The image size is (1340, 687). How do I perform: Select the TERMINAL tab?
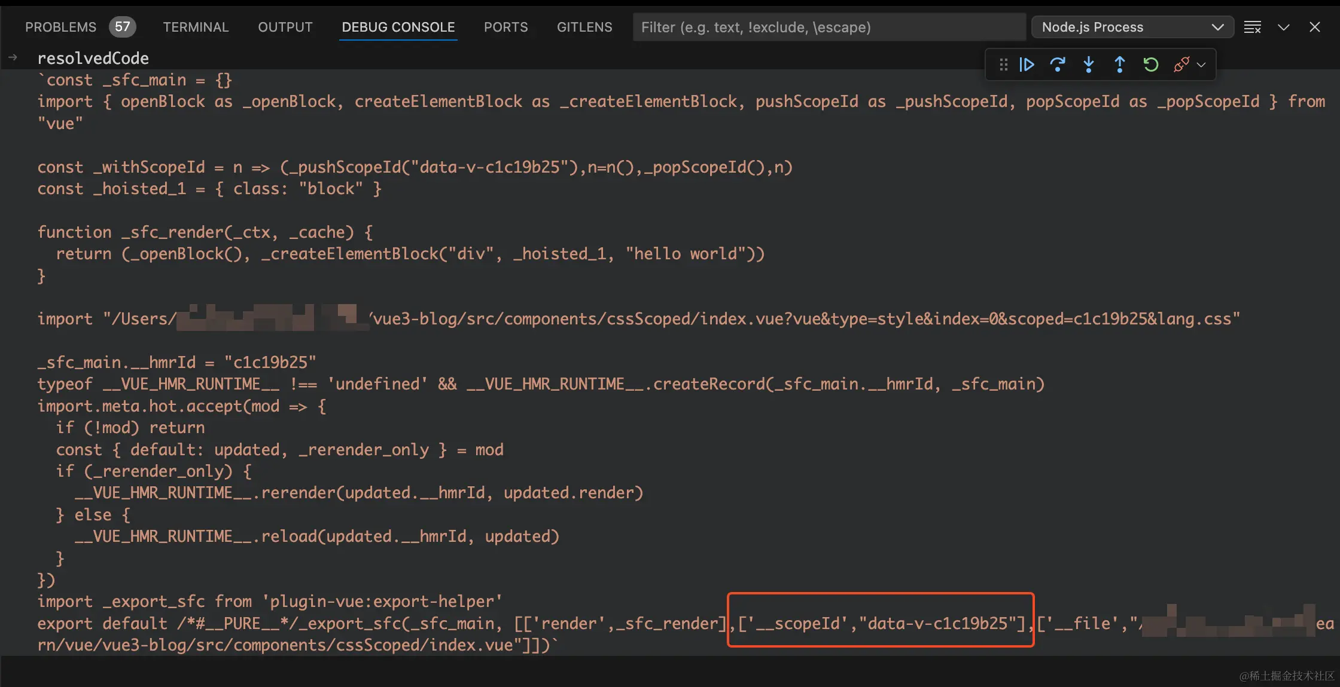[x=196, y=26]
